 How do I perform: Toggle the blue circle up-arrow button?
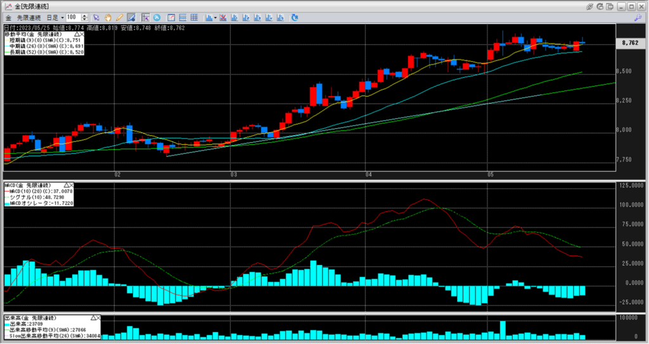pyautogui.click(x=157, y=17)
